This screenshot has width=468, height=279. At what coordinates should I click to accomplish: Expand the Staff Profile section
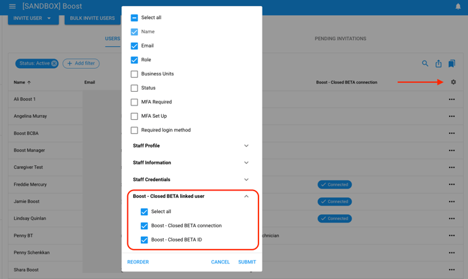click(246, 146)
